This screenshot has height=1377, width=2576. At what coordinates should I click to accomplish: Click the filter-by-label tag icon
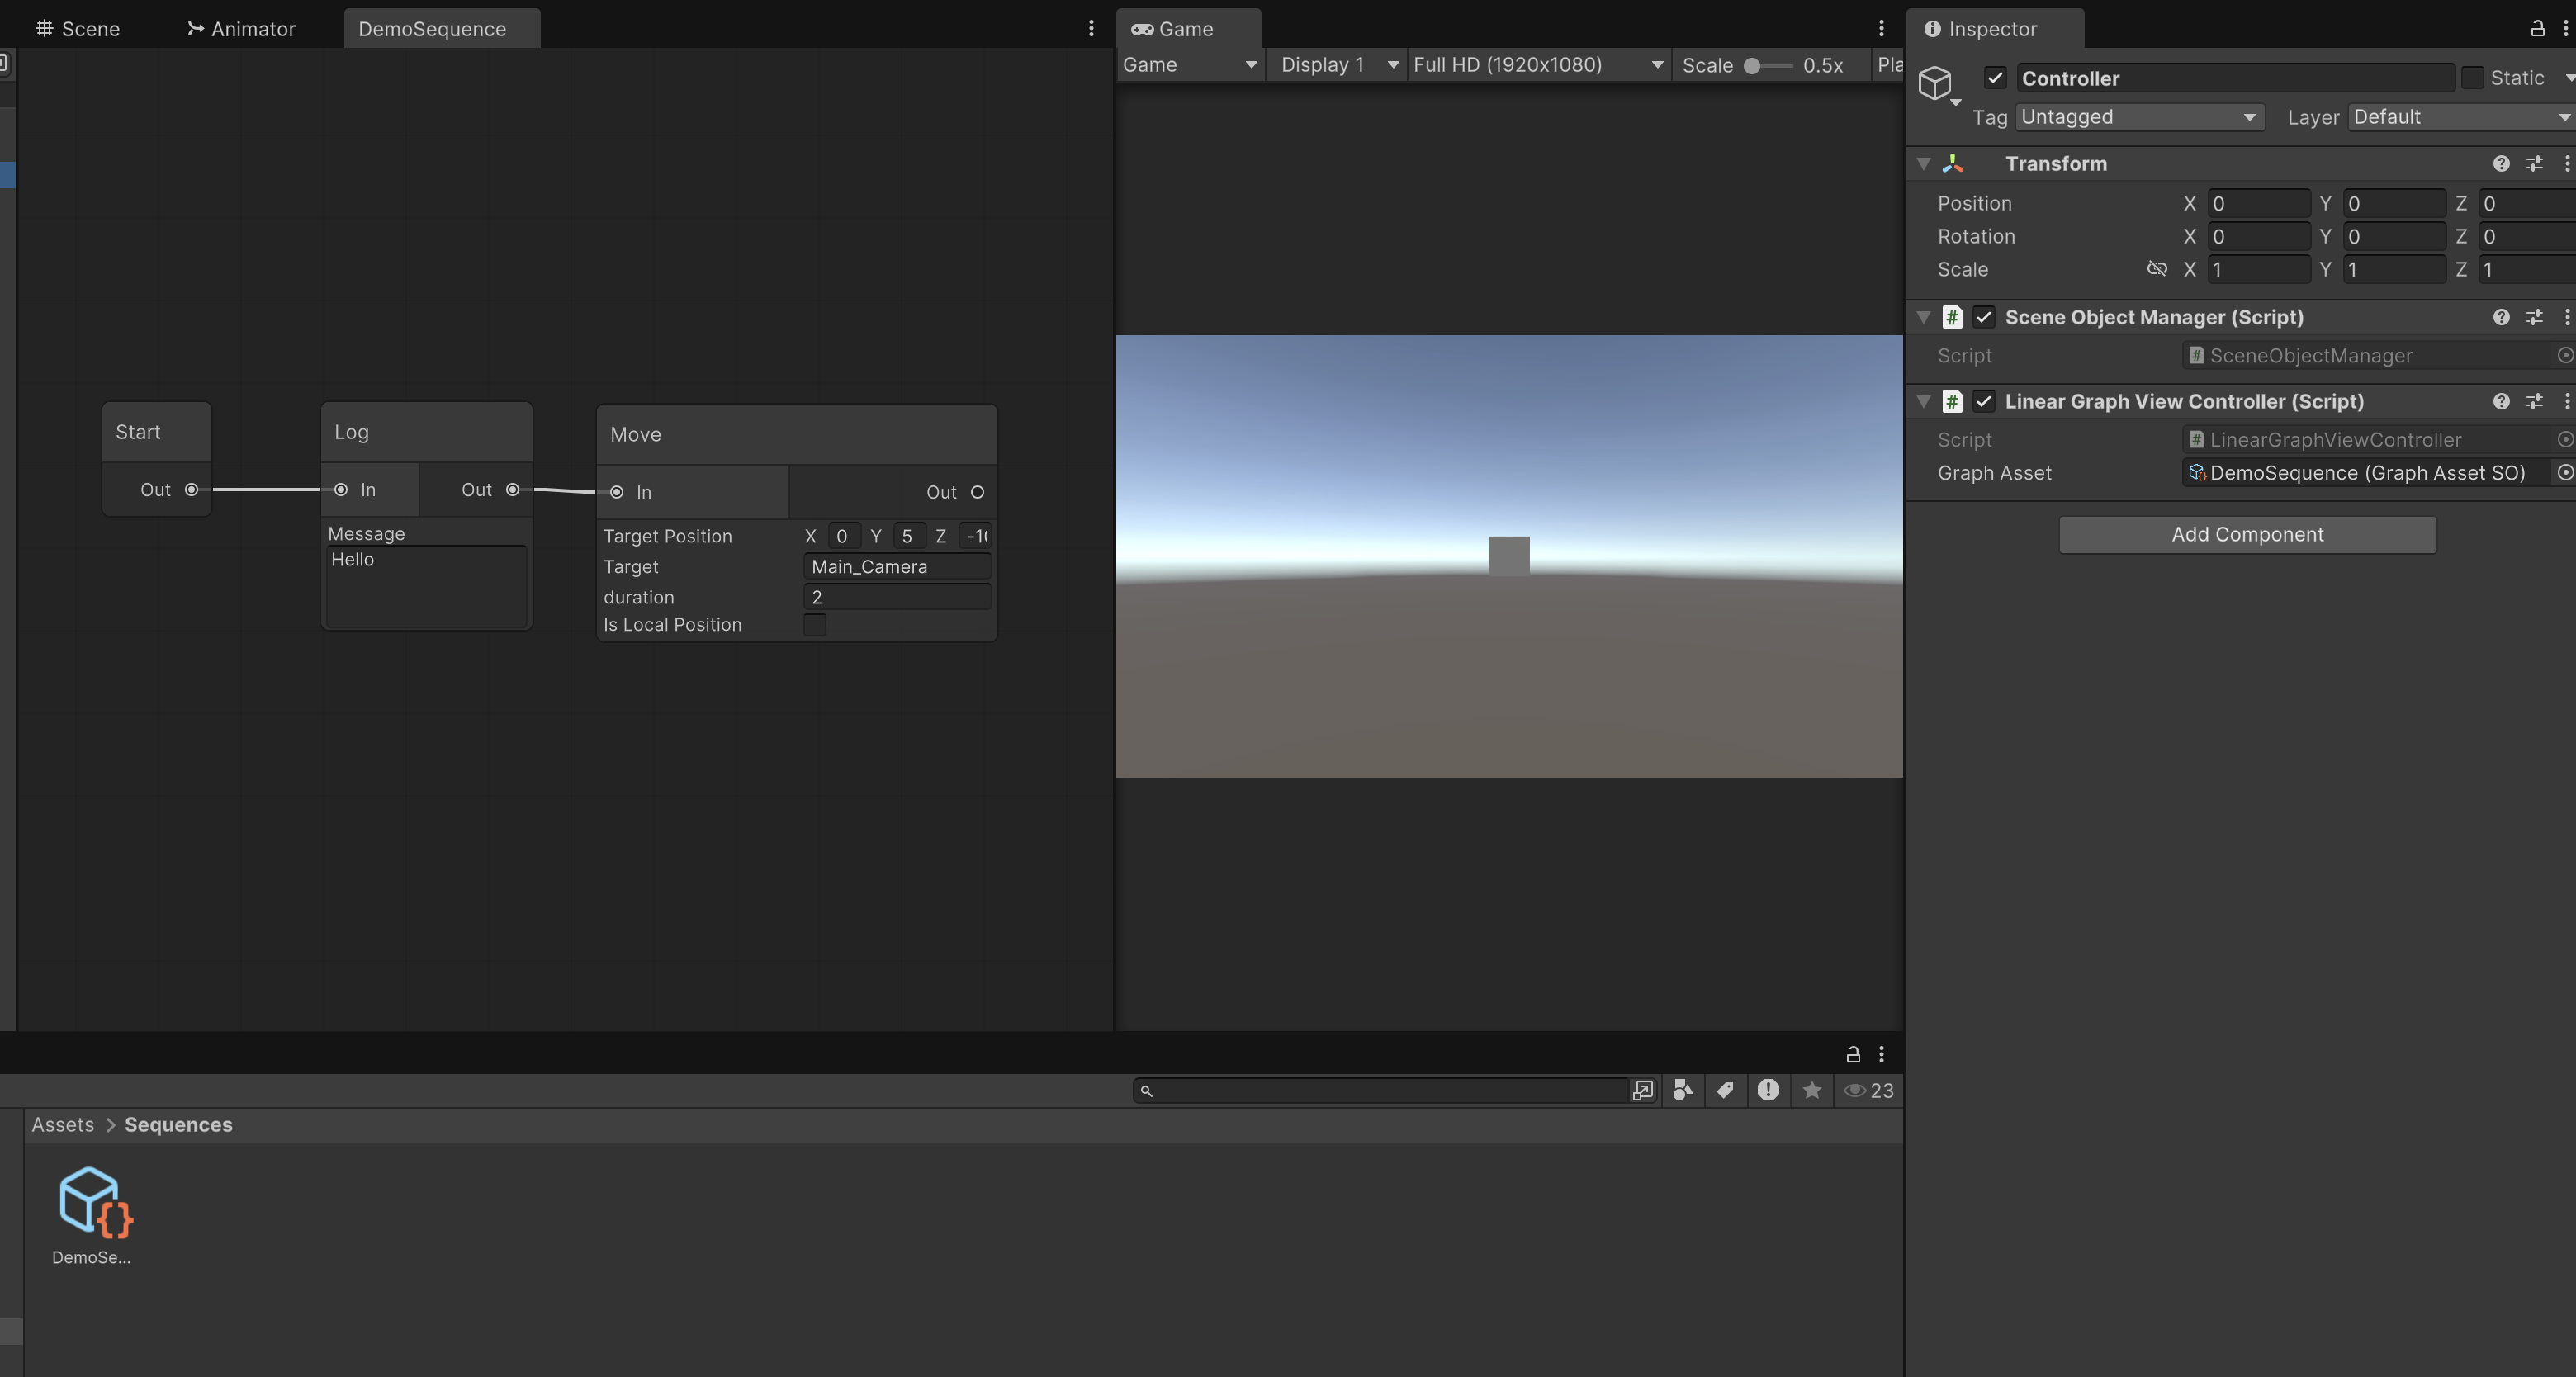[x=1725, y=1090]
